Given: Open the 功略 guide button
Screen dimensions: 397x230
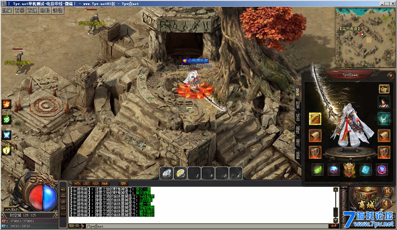Looking at the screenshot, I should coord(45,10).
